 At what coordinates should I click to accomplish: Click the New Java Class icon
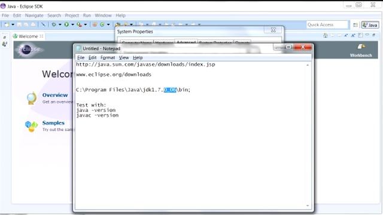tap(102, 24)
